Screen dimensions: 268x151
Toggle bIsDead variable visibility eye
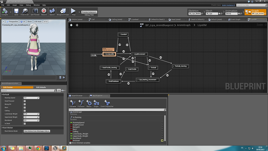(162, 141)
